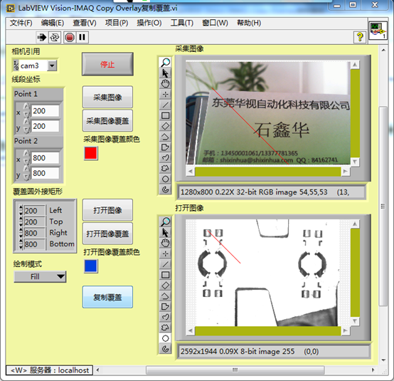Click the VI icon at the top right

tap(378, 31)
